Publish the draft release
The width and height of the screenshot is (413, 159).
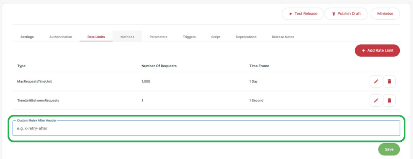click(x=346, y=14)
